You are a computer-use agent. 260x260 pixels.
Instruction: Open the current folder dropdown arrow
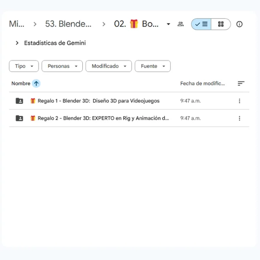pyautogui.click(x=169, y=24)
